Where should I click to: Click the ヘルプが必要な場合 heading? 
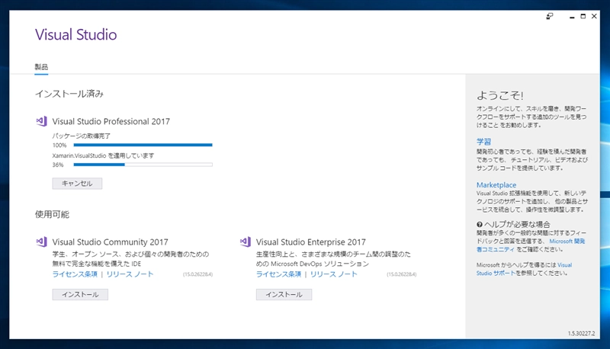pos(517,224)
